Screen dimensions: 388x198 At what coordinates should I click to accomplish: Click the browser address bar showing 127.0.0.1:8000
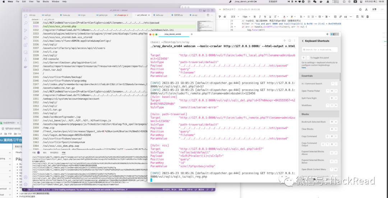click(x=11, y=128)
